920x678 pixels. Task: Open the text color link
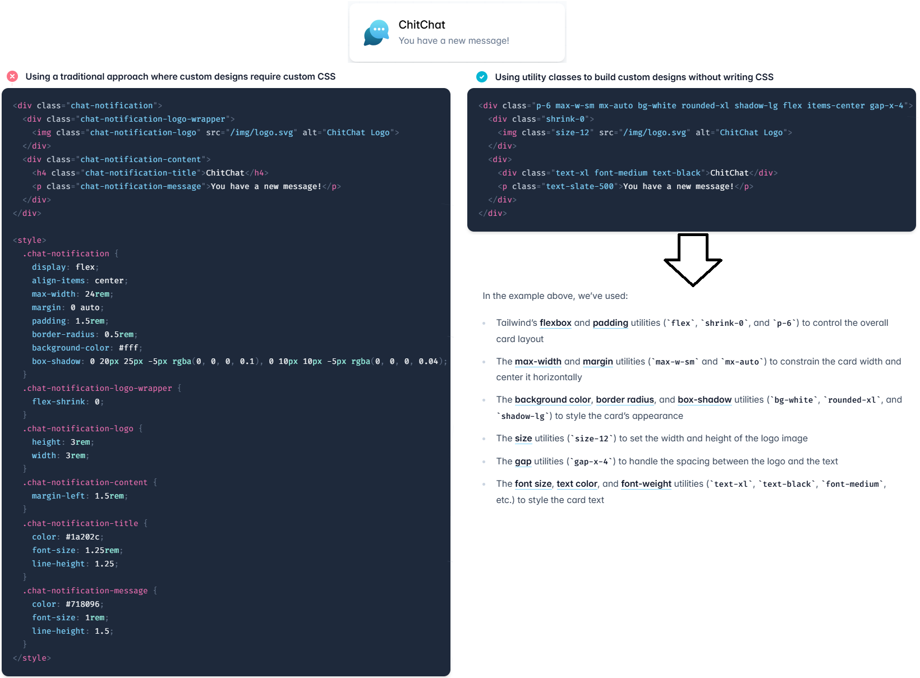(x=577, y=484)
